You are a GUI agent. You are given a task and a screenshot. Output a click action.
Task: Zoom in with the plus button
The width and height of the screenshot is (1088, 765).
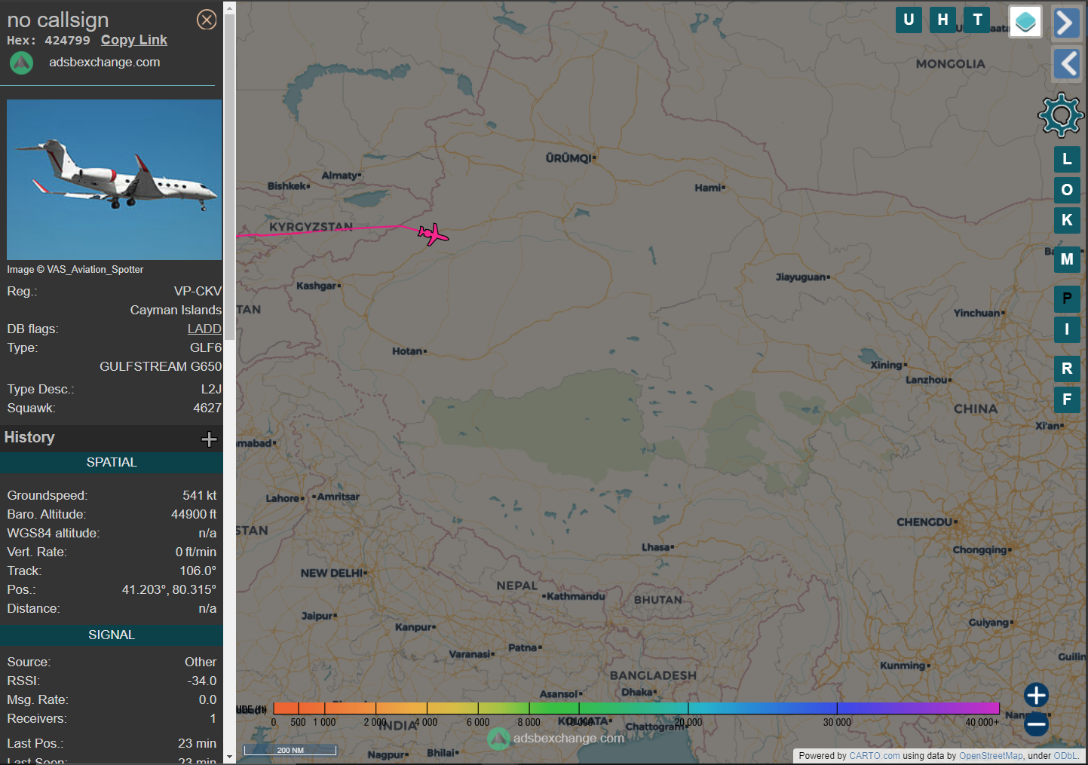coord(1036,695)
